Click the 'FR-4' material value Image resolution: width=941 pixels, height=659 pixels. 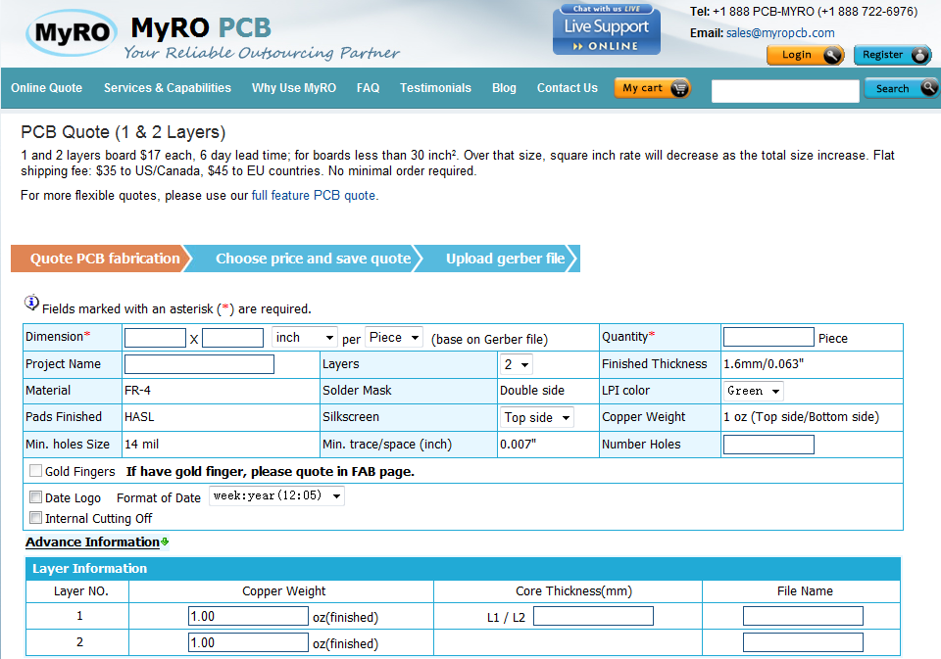(137, 391)
